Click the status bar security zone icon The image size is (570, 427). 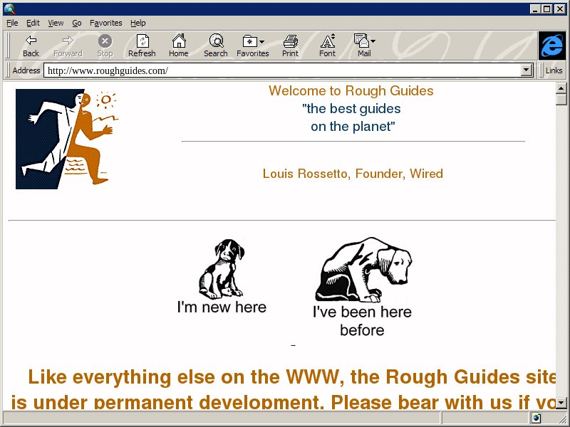click(536, 418)
